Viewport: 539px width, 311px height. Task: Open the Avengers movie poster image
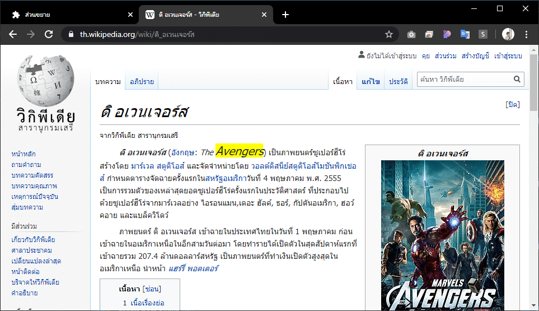point(442,235)
